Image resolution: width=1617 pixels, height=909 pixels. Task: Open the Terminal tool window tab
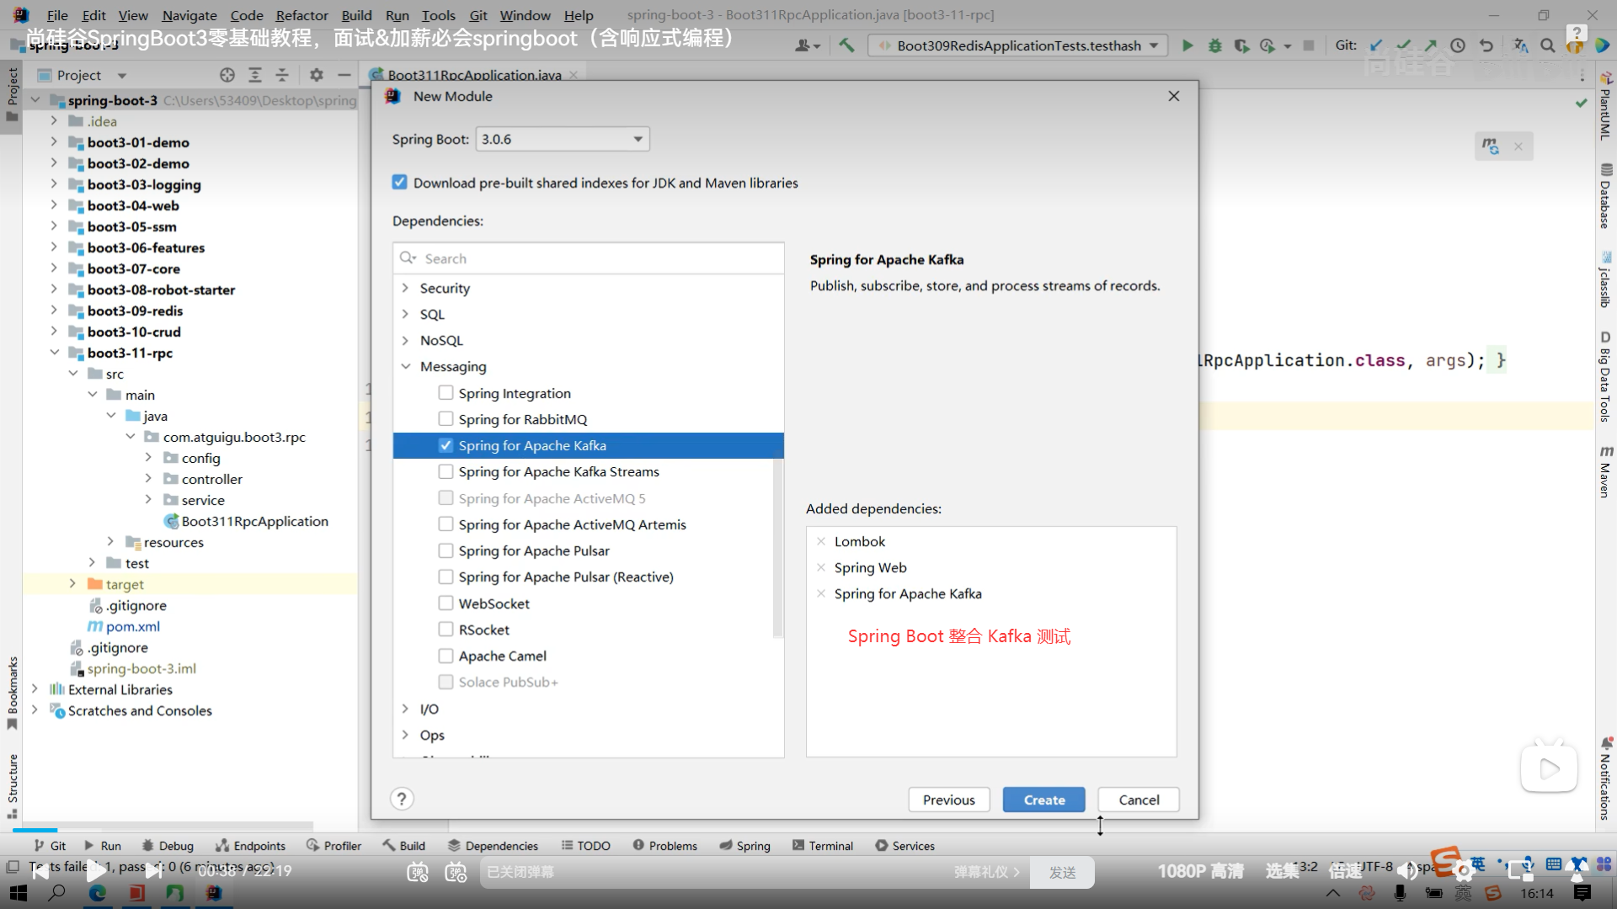pyautogui.click(x=822, y=845)
